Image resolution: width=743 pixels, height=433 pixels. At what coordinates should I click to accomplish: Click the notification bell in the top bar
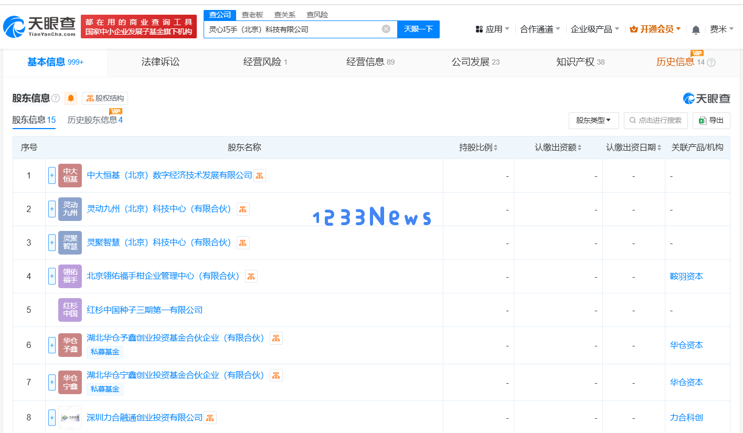click(x=696, y=29)
